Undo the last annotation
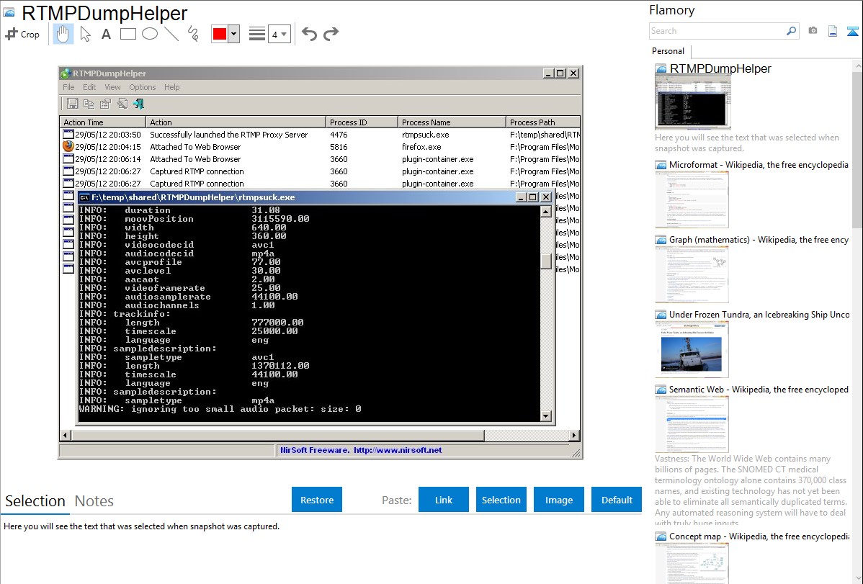This screenshot has width=863, height=584. [309, 34]
